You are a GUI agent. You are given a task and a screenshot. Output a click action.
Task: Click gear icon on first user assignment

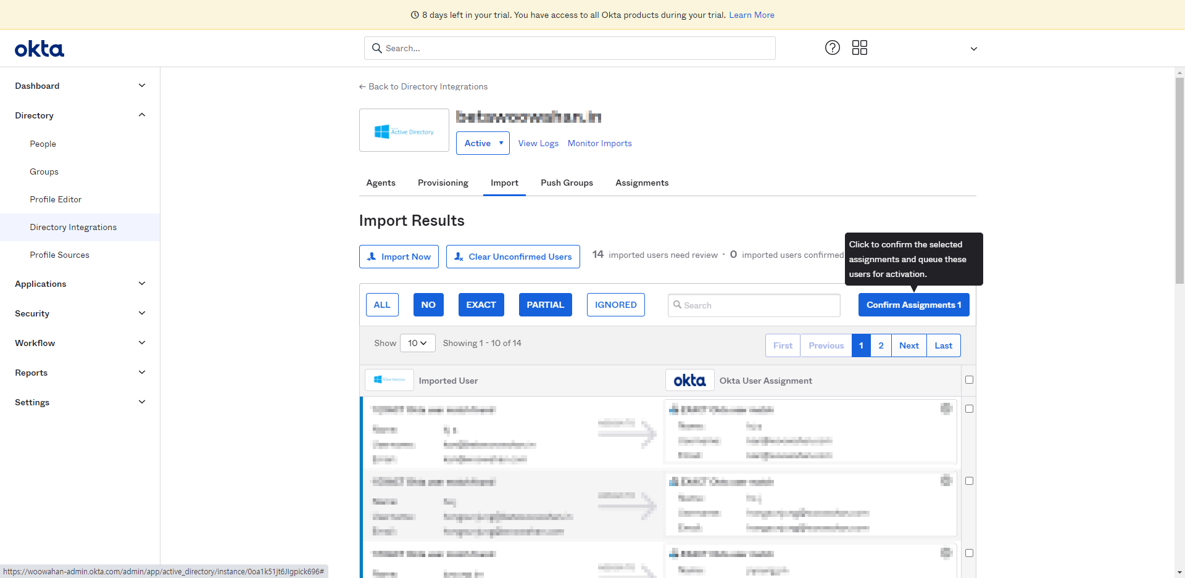coord(946,408)
